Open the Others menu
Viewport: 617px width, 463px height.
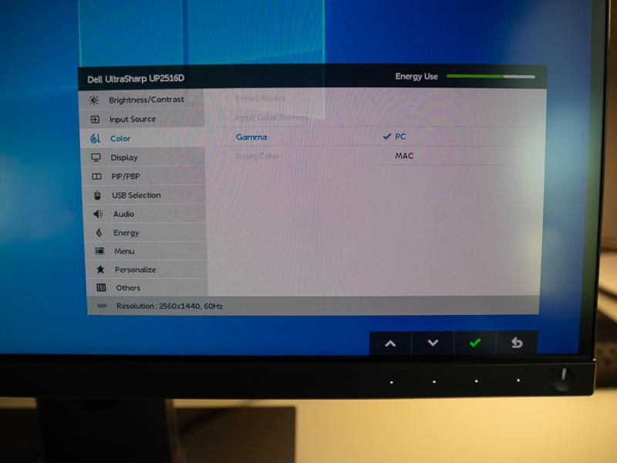pyautogui.click(x=147, y=287)
